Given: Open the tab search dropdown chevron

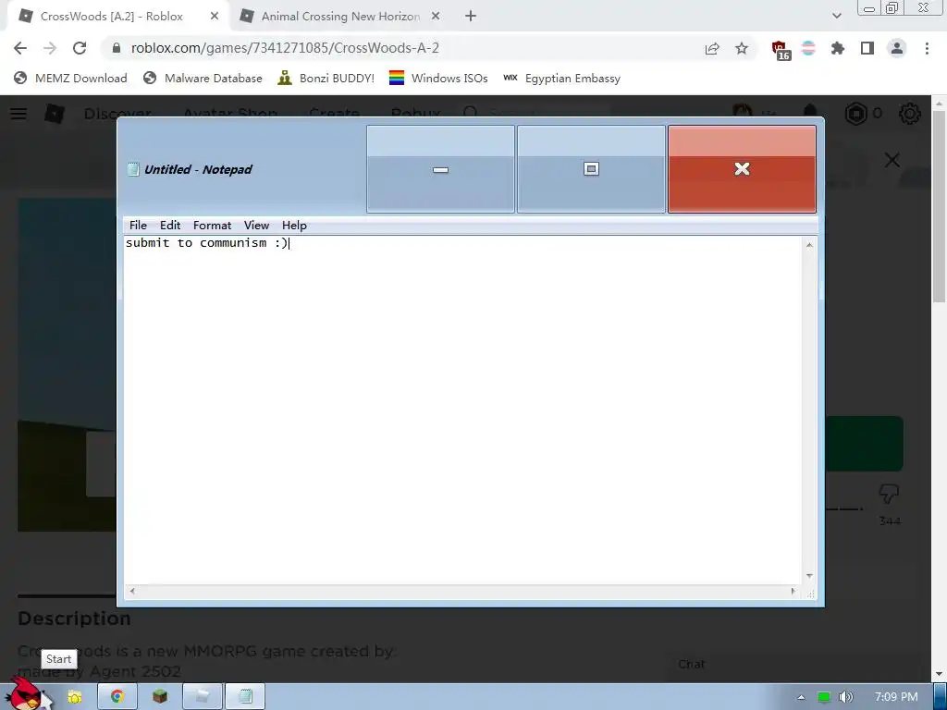Looking at the screenshot, I should (836, 17).
